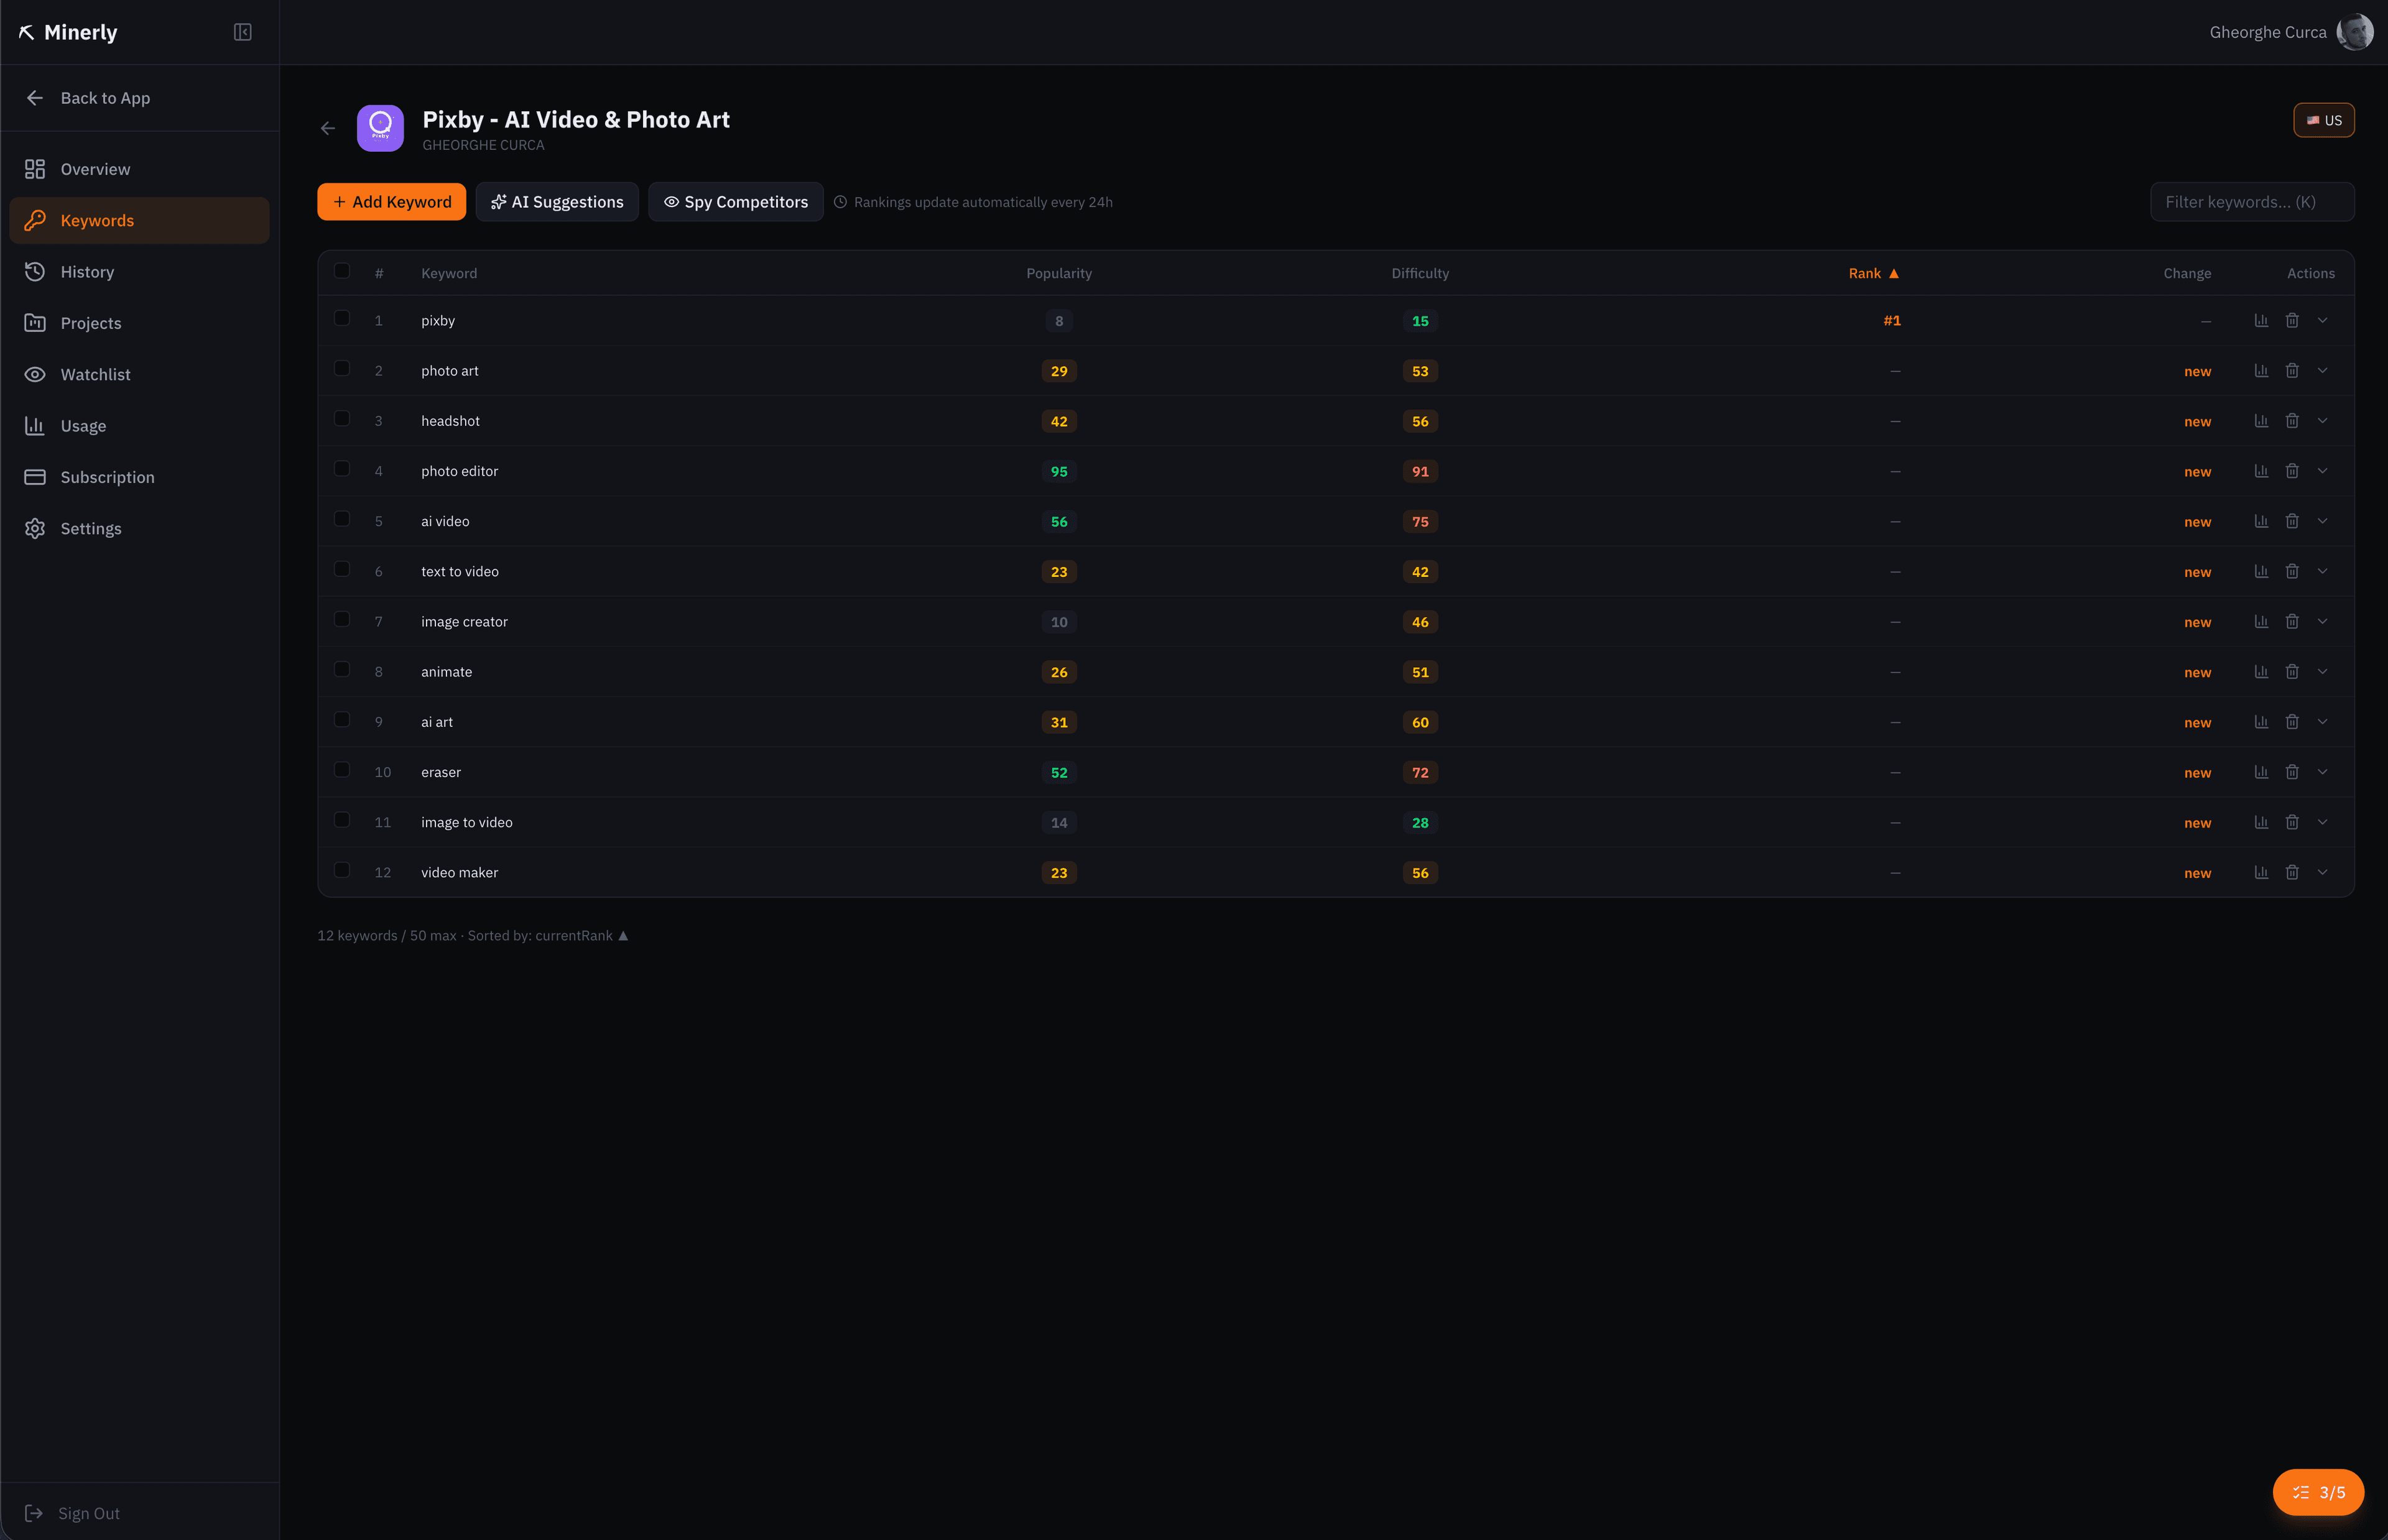Select the ai video row checkbox
The image size is (2388, 1540).
(342, 519)
